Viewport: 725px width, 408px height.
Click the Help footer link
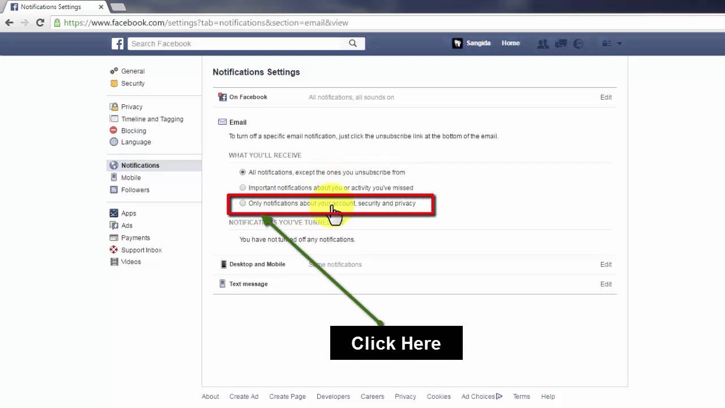tap(548, 397)
